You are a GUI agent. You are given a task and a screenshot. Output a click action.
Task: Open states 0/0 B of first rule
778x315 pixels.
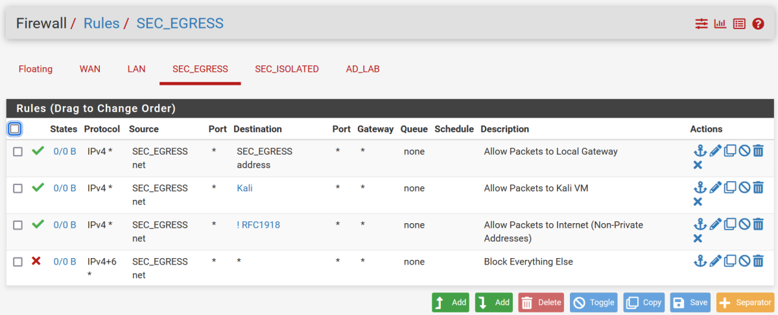(65, 151)
